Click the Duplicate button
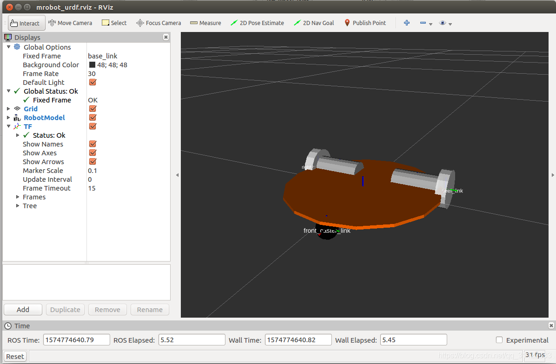 [x=65, y=310]
